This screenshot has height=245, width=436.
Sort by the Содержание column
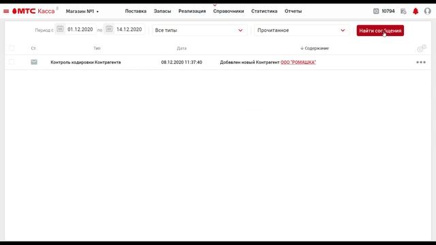pyautogui.click(x=315, y=48)
